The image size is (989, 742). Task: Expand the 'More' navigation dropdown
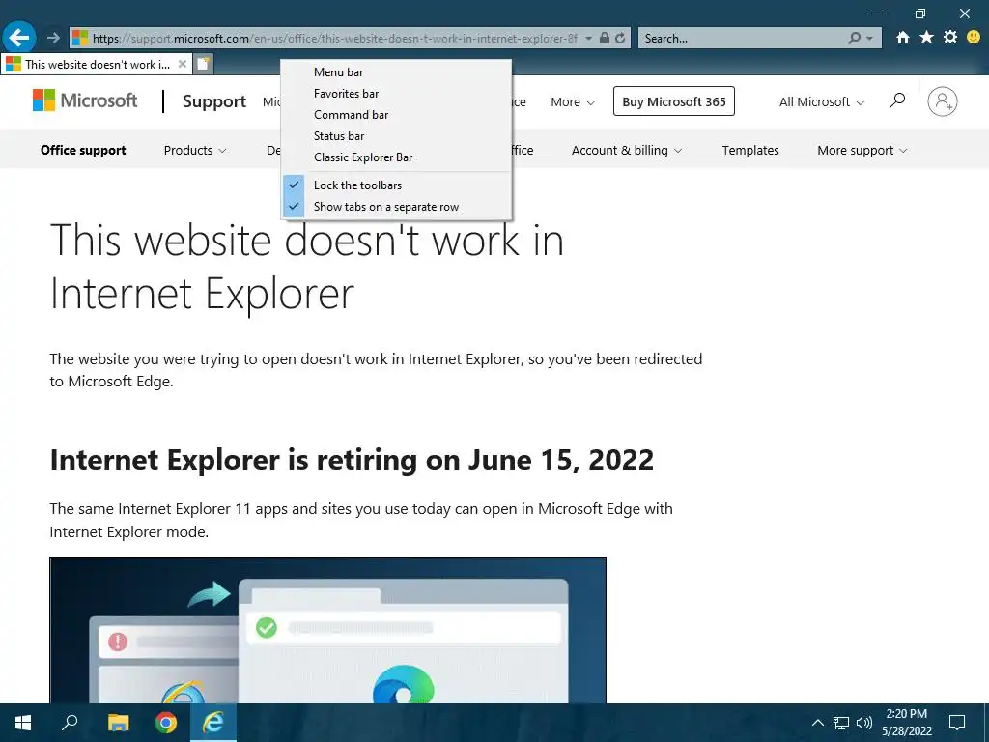tap(572, 101)
